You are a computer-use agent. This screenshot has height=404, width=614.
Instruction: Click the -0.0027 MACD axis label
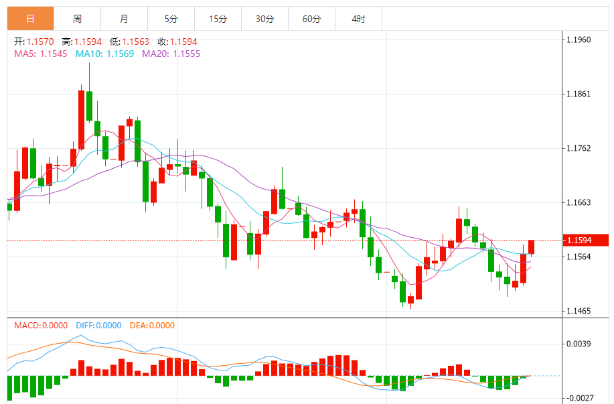click(x=580, y=398)
